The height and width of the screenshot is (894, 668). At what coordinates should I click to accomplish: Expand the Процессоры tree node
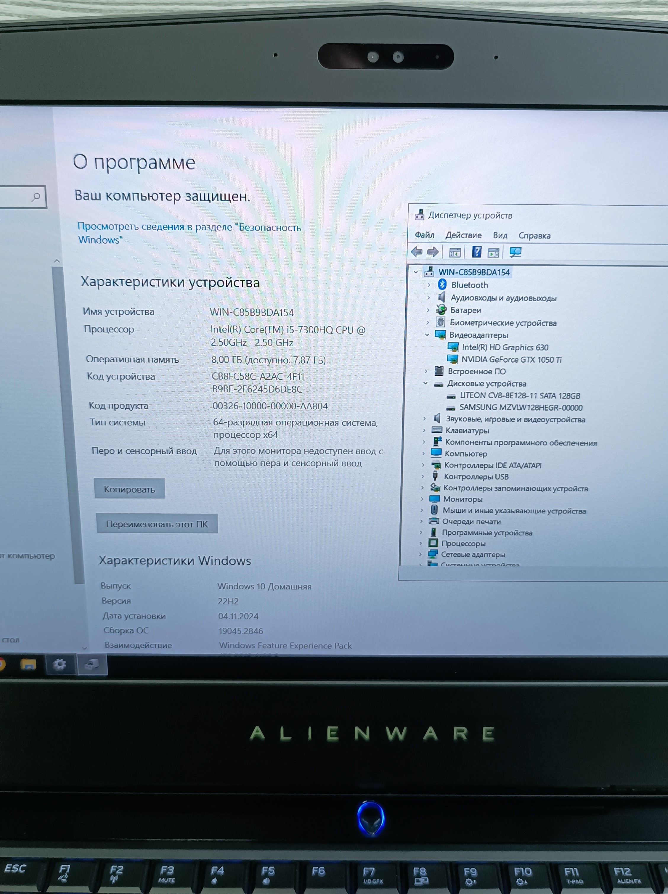pos(420,544)
